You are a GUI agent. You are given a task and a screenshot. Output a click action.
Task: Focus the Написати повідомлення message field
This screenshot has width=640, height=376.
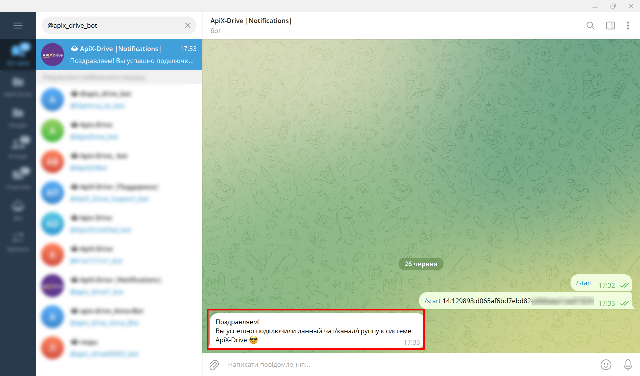pos(406,364)
